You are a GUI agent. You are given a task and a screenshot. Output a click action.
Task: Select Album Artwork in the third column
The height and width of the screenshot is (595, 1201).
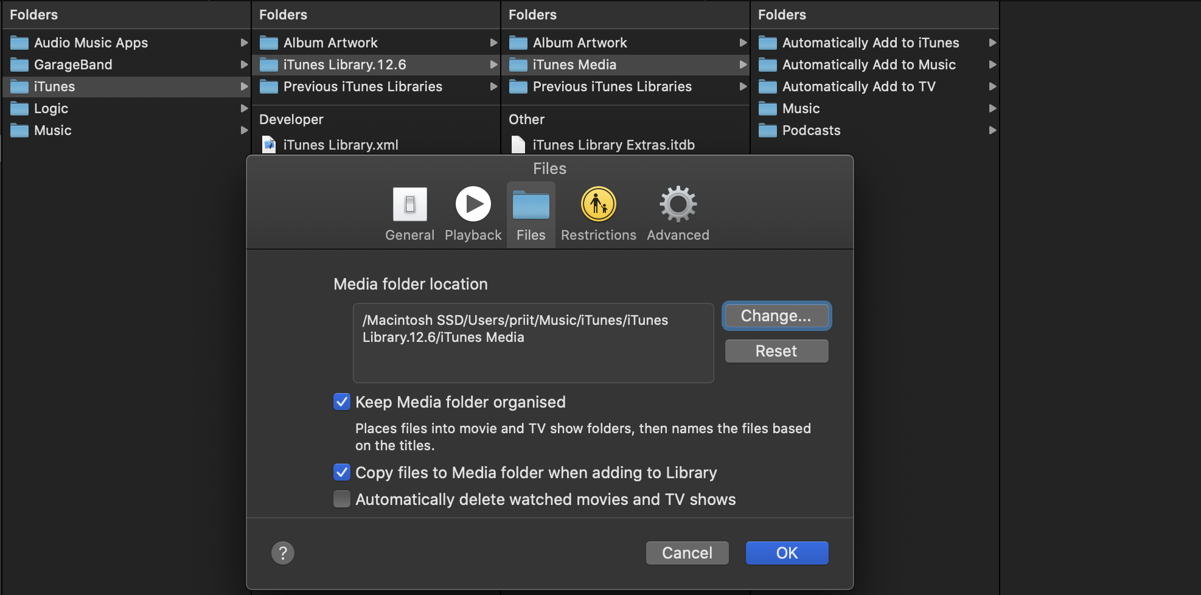point(625,43)
